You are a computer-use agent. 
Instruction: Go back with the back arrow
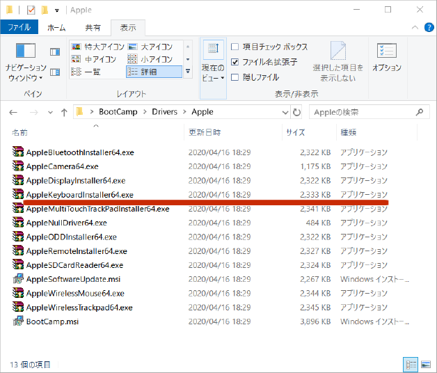click(13, 112)
